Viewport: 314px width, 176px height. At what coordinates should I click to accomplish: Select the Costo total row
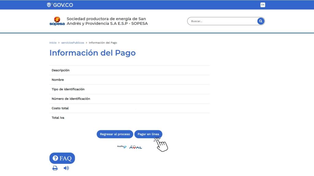coord(60,108)
